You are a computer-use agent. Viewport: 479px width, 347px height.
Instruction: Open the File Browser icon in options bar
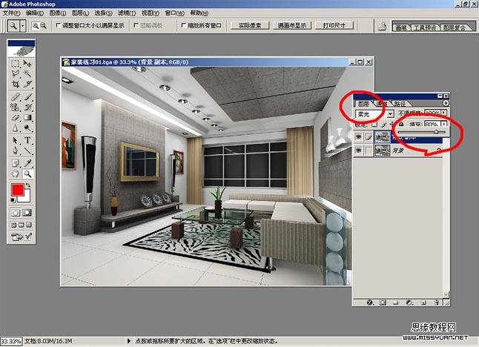pyautogui.click(x=382, y=26)
